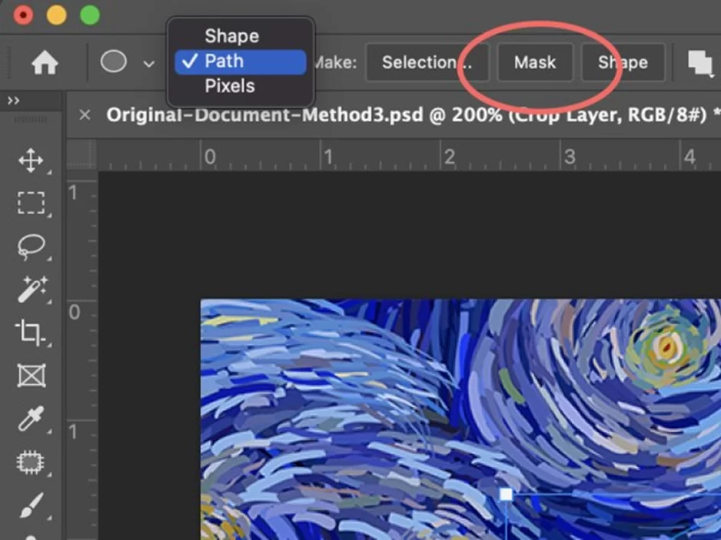Select the Brush tool

[x=32, y=505]
